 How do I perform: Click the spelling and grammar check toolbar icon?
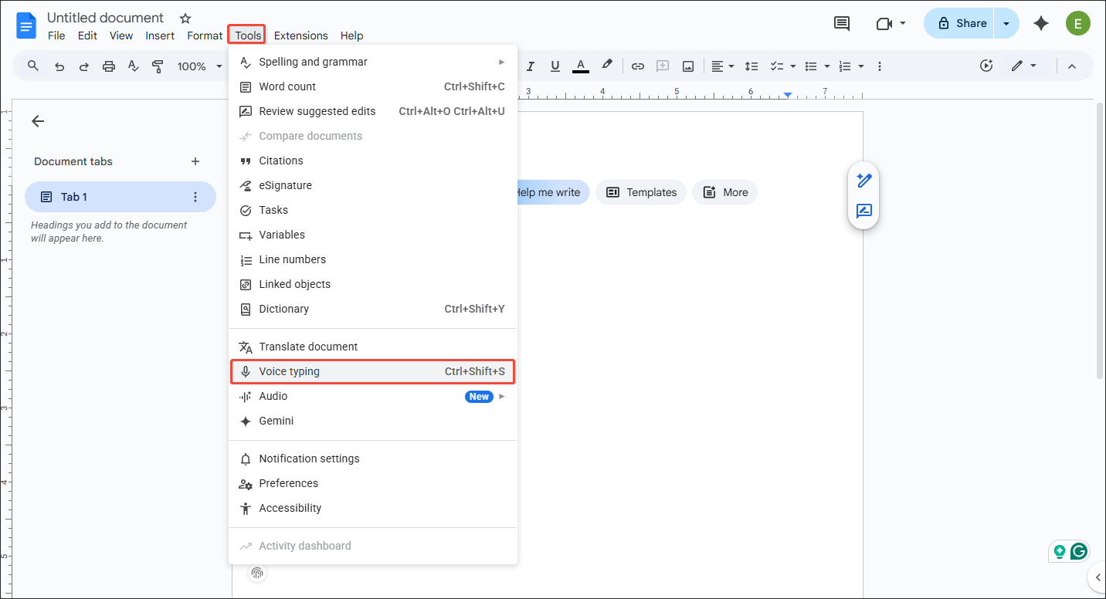click(x=133, y=66)
